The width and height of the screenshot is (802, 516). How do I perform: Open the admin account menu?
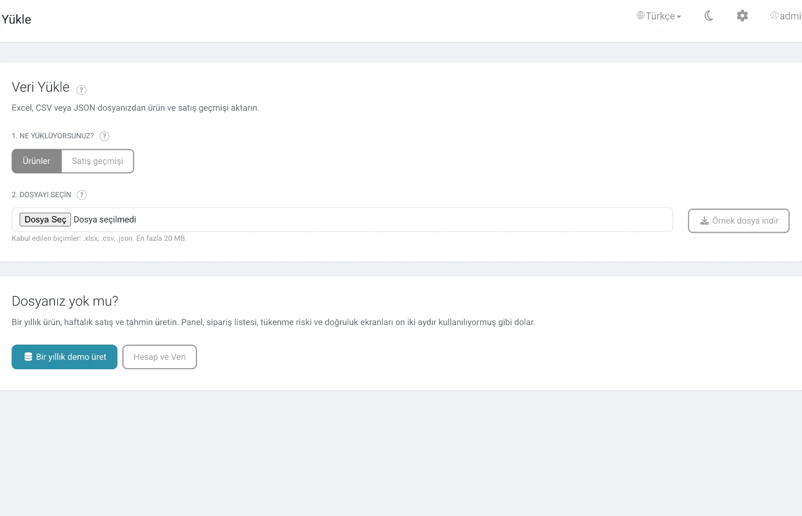pyautogui.click(x=786, y=16)
